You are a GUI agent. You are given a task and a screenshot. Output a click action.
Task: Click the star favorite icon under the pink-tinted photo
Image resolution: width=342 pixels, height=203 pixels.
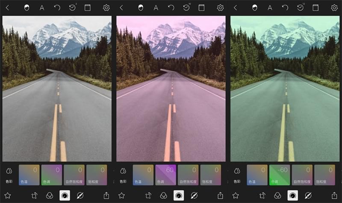tap(121, 195)
